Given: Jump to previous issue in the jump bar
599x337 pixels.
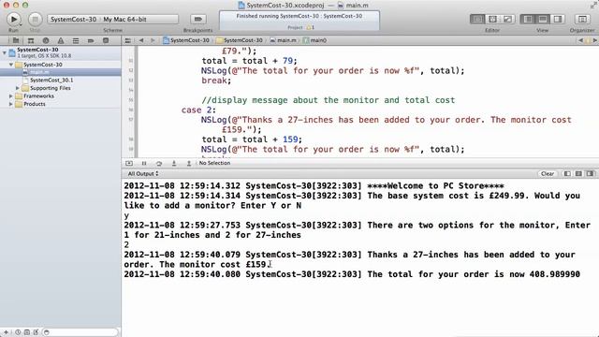Looking at the screenshot, I should [x=580, y=40].
